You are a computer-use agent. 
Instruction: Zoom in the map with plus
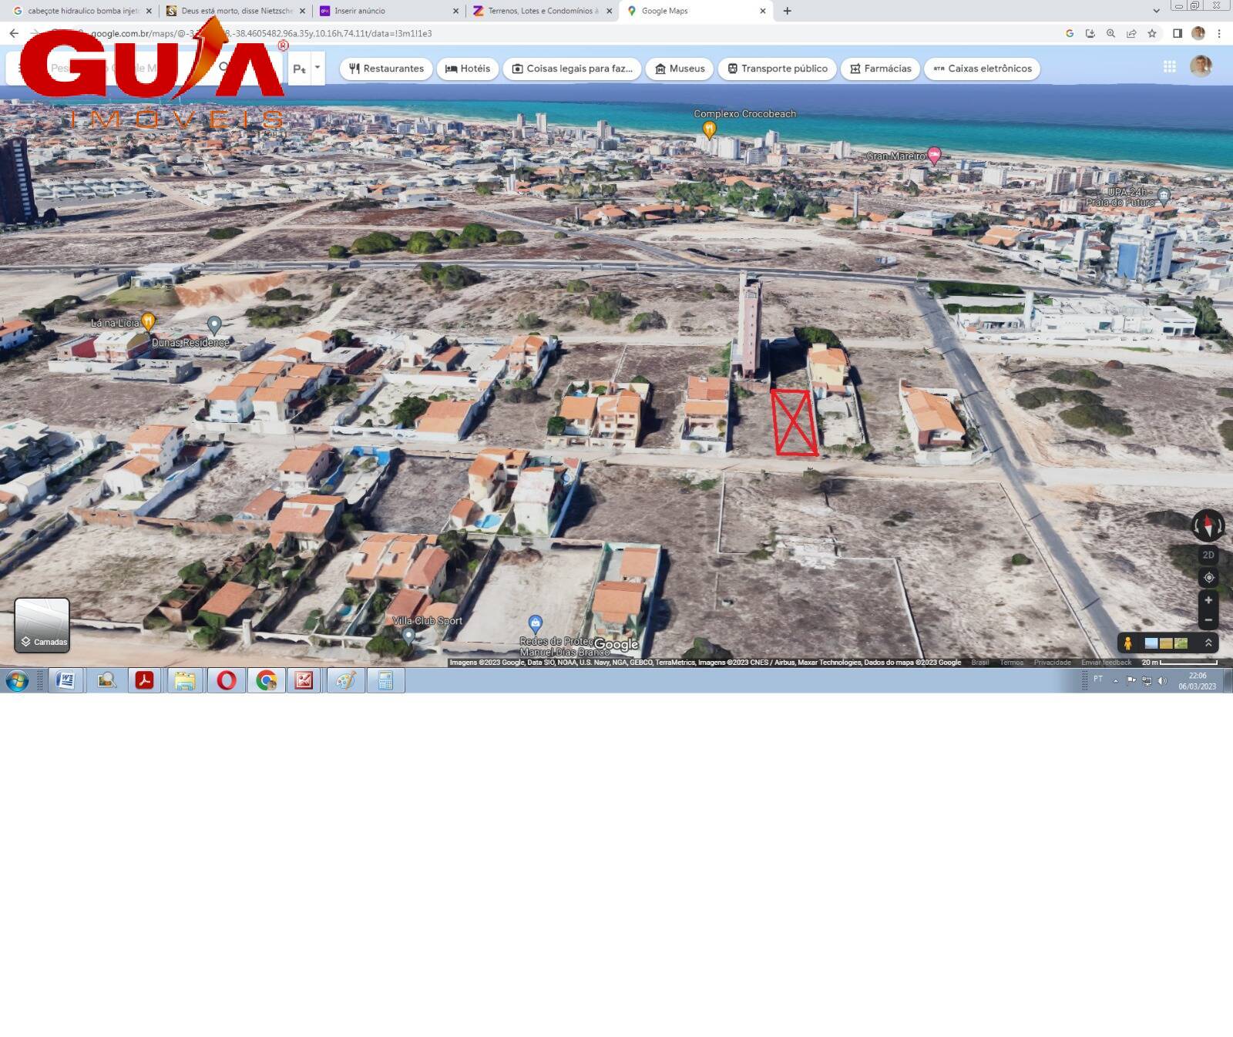pos(1208,600)
